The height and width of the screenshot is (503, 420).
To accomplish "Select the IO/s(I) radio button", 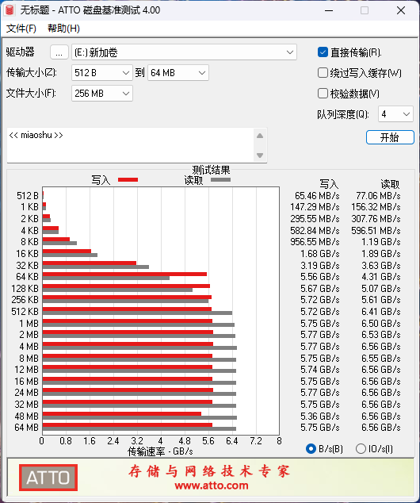I will pyautogui.click(x=361, y=448).
